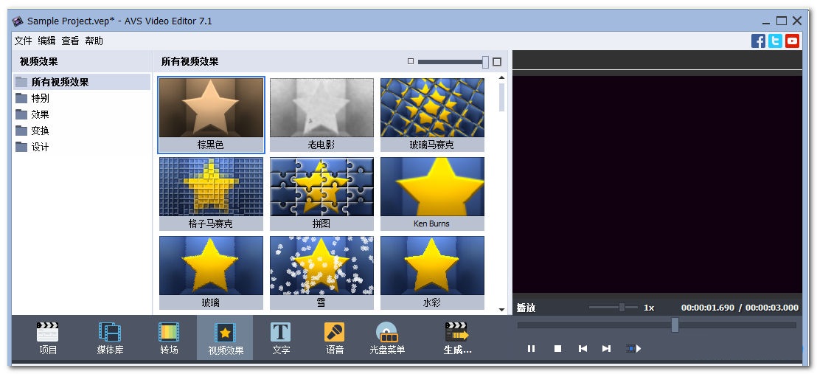Click the 00:00:03.000 total duration
This screenshot has height=374, width=817.
point(772,308)
